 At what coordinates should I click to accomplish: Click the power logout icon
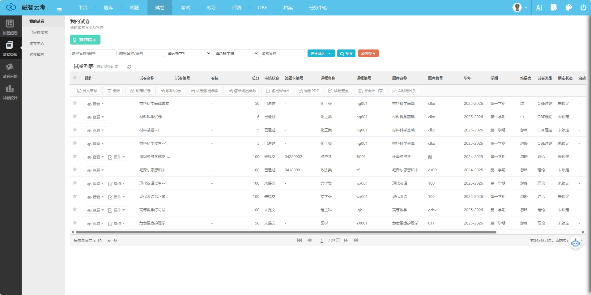click(x=583, y=8)
